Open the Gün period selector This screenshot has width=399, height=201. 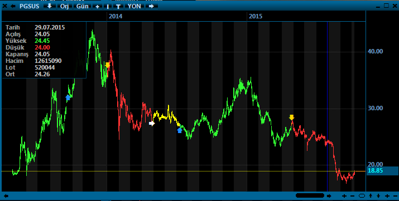coord(83,6)
